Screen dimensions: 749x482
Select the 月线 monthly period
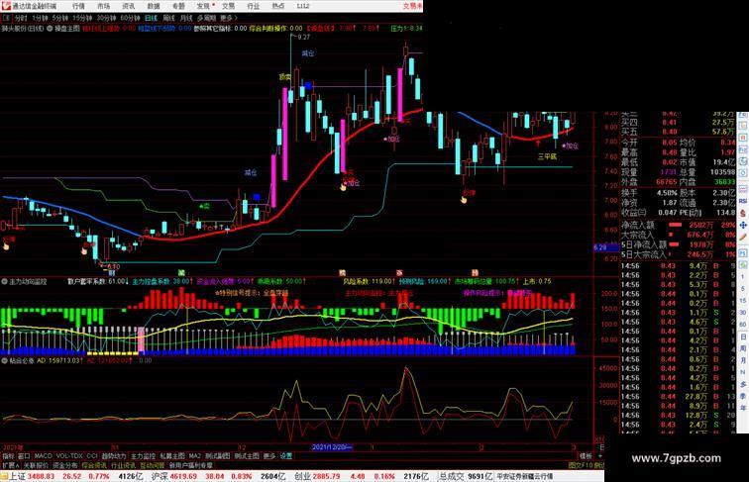[x=186, y=18]
